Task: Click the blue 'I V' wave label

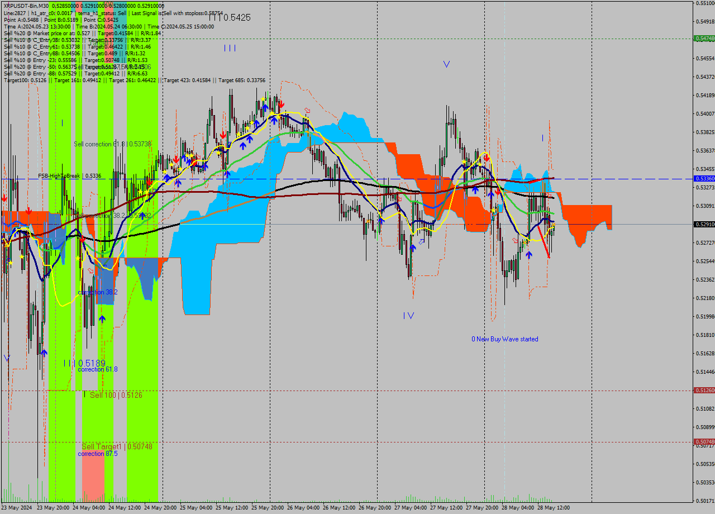Action: tap(409, 316)
